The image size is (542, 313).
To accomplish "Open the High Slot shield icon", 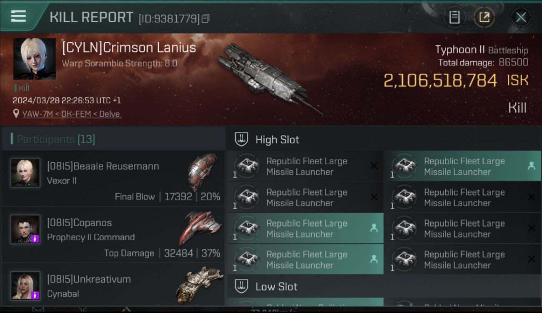I will (x=241, y=139).
